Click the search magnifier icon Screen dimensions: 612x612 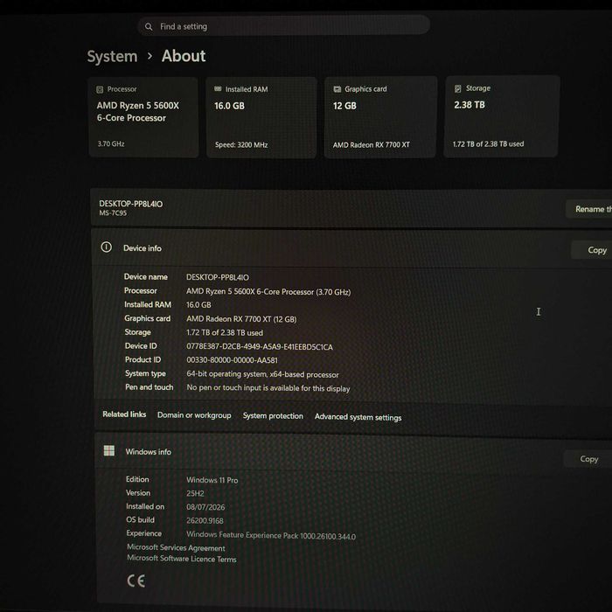pyautogui.click(x=149, y=26)
